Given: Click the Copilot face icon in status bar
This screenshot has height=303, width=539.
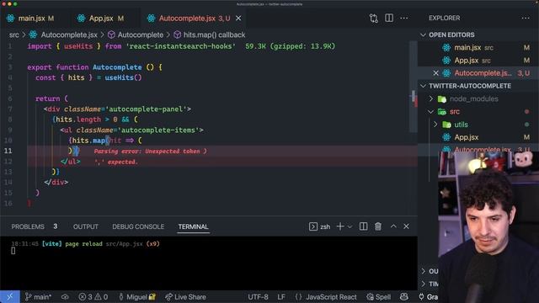Looking at the screenshot, I should click(x=404, y=296).
